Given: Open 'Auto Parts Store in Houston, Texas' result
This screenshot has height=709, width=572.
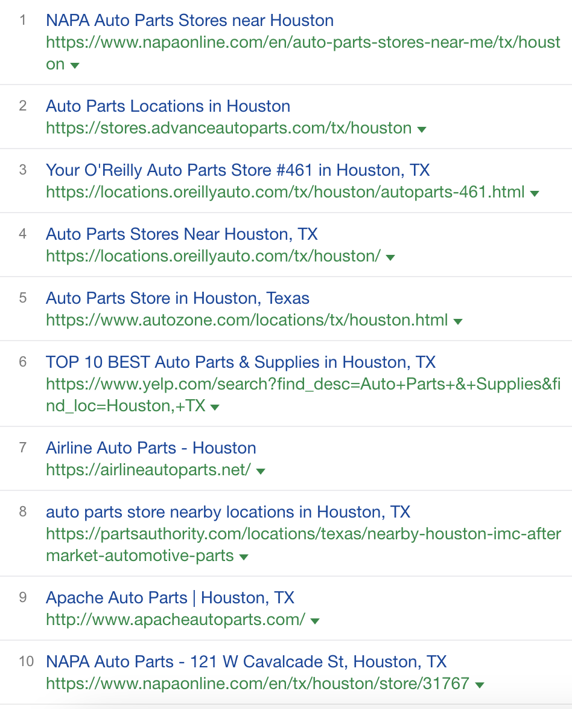Looking at the screenshot, I should coord(177,298).
